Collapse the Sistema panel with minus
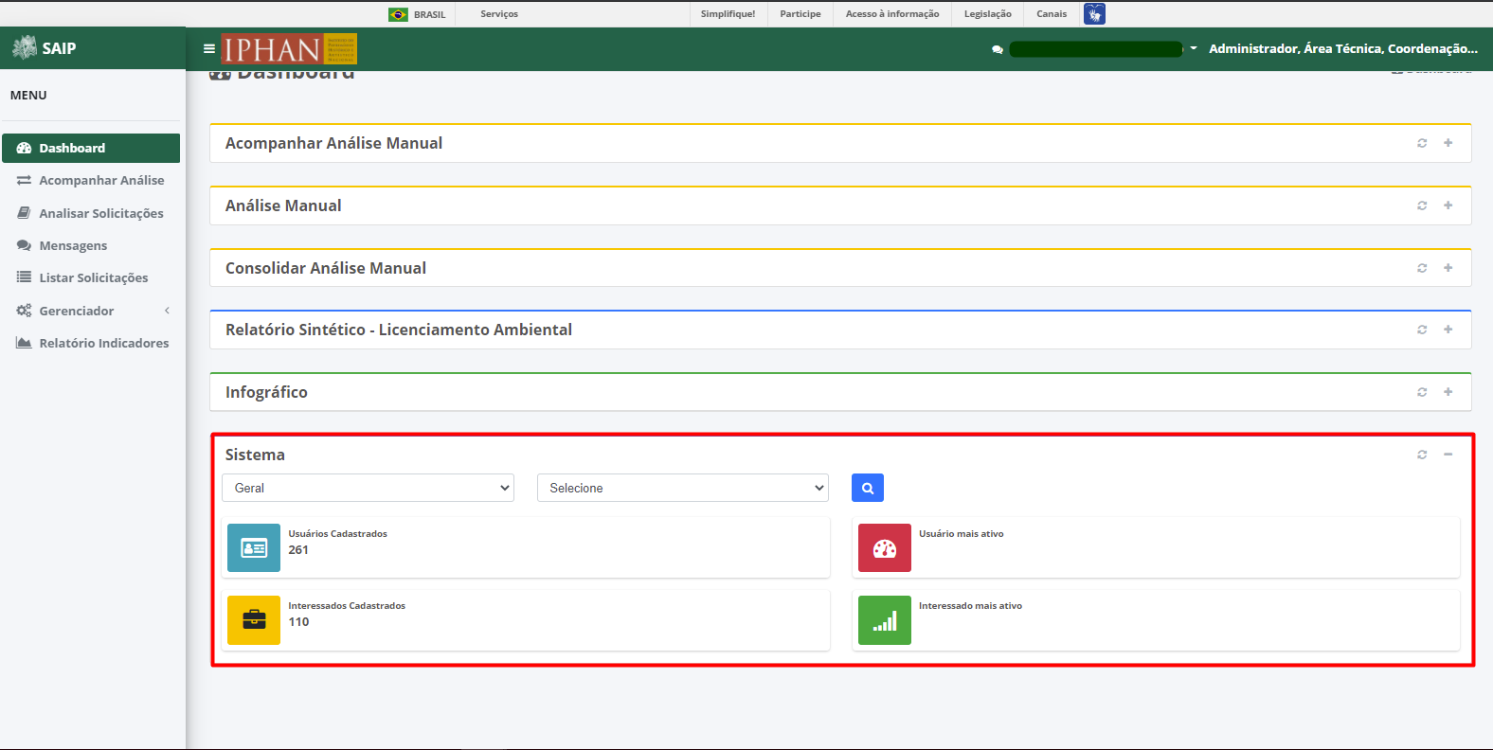 [1448, 455]
